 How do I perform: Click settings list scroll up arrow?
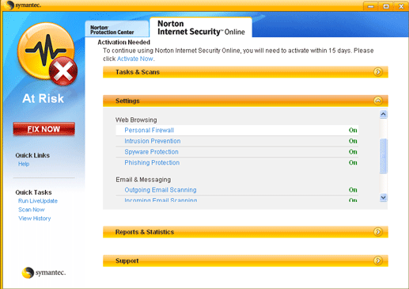pos(383,114)
